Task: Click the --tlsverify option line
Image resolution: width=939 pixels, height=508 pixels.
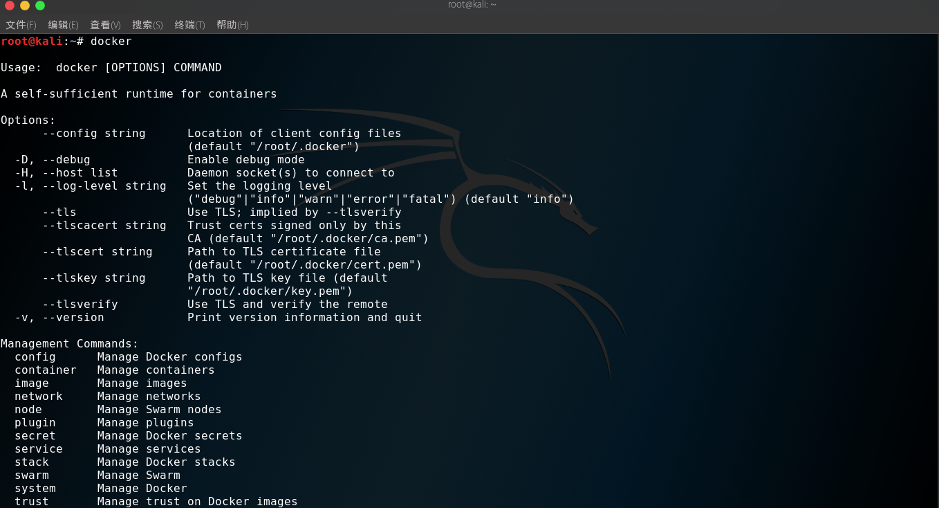Action: pyautogui.click(x=81, y=304)
